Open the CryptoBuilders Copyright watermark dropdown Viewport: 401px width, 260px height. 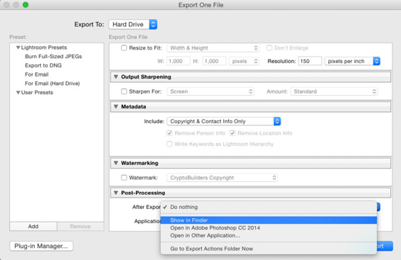[222, 178]
